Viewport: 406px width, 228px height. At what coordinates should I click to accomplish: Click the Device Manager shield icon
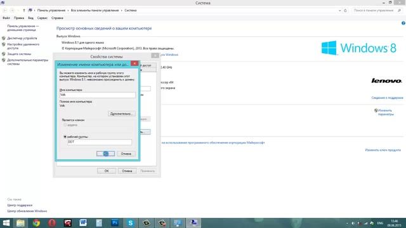(4, 38)
